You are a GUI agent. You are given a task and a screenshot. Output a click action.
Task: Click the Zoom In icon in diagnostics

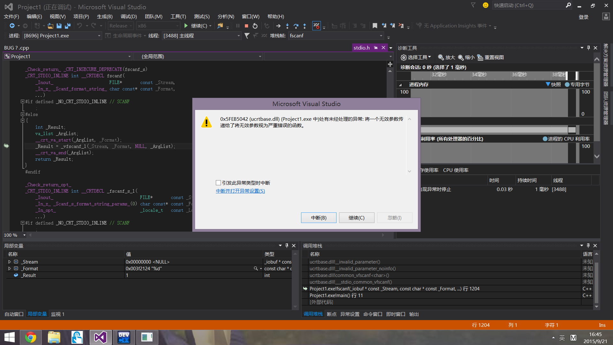(441, 57)
